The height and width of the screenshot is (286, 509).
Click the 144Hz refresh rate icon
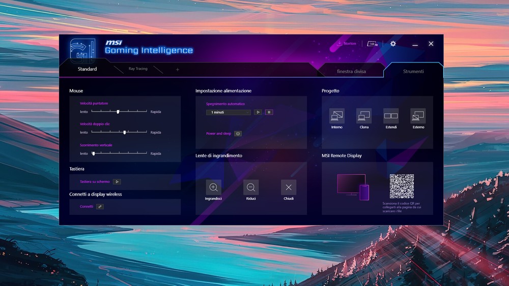tap(373, 44)
